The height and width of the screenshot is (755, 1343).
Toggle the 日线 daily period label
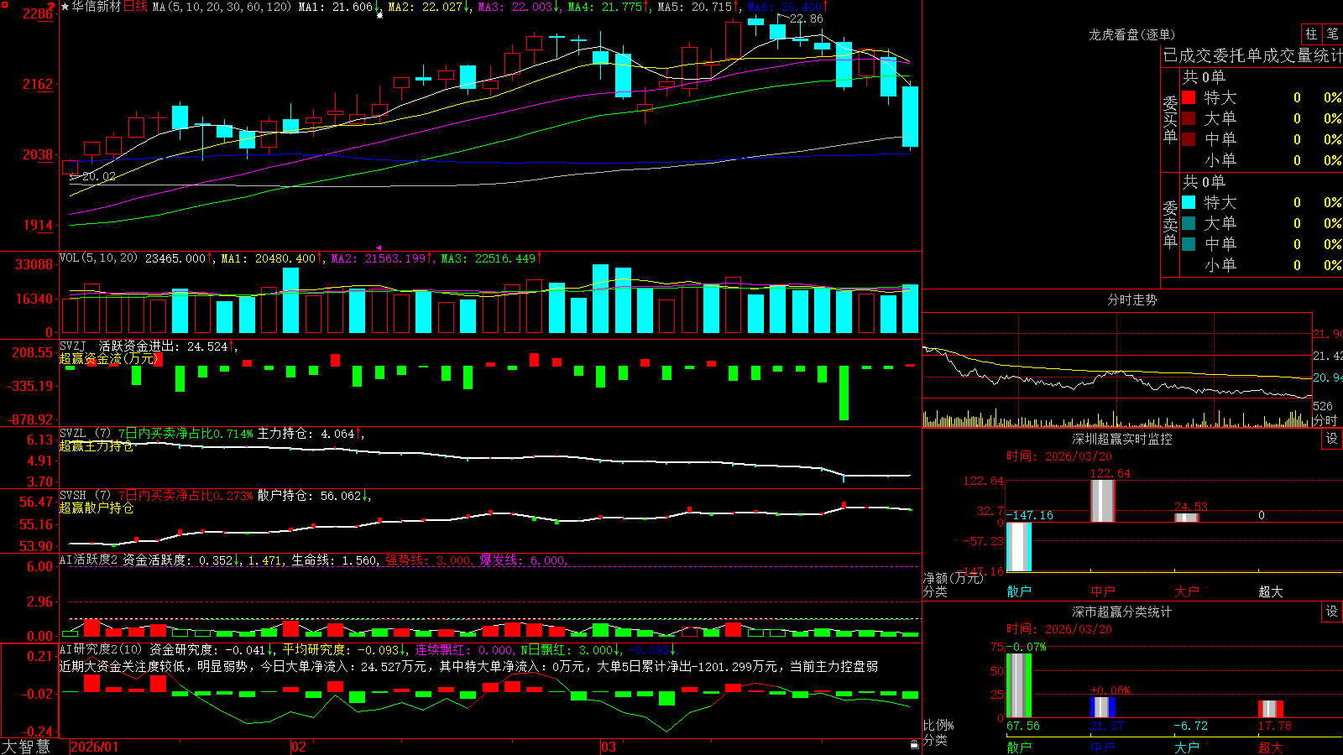(x=135, y=7)
